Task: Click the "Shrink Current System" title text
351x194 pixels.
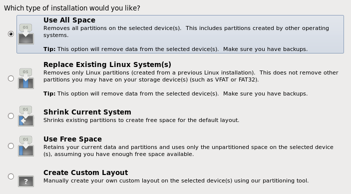Action: pos(87,112)
